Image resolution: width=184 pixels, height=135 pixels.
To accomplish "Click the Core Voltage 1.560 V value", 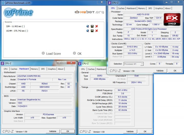I will [x=156, y=24].
